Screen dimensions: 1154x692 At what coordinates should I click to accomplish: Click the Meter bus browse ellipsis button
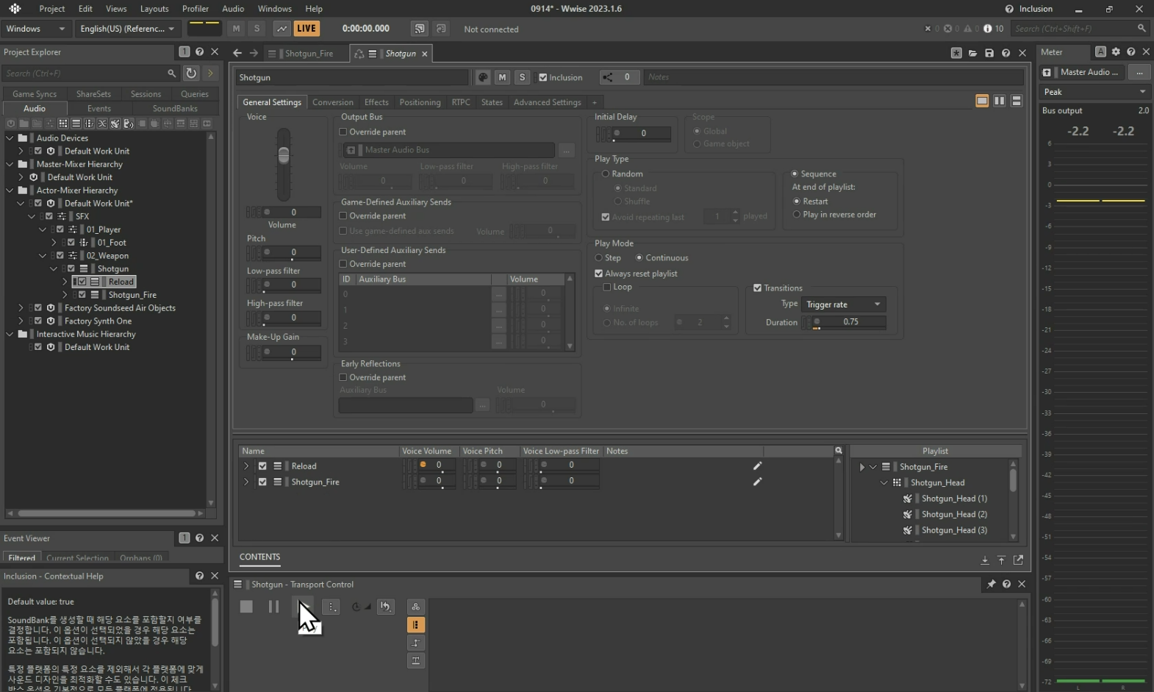[1139, 72]
